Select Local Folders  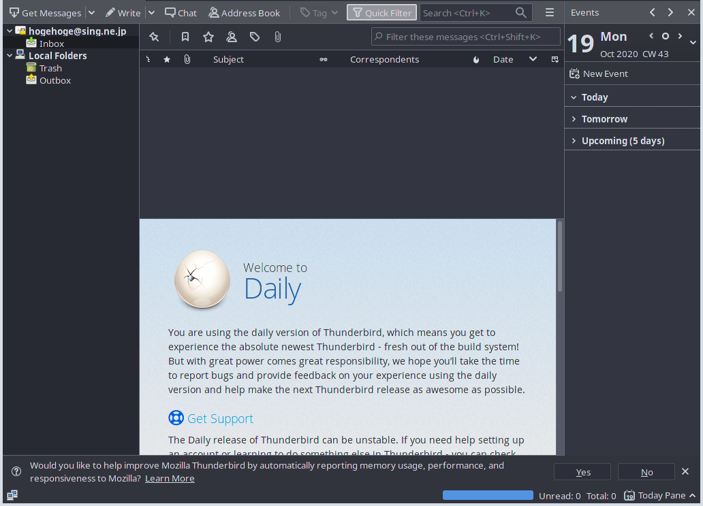pos(57,56)
